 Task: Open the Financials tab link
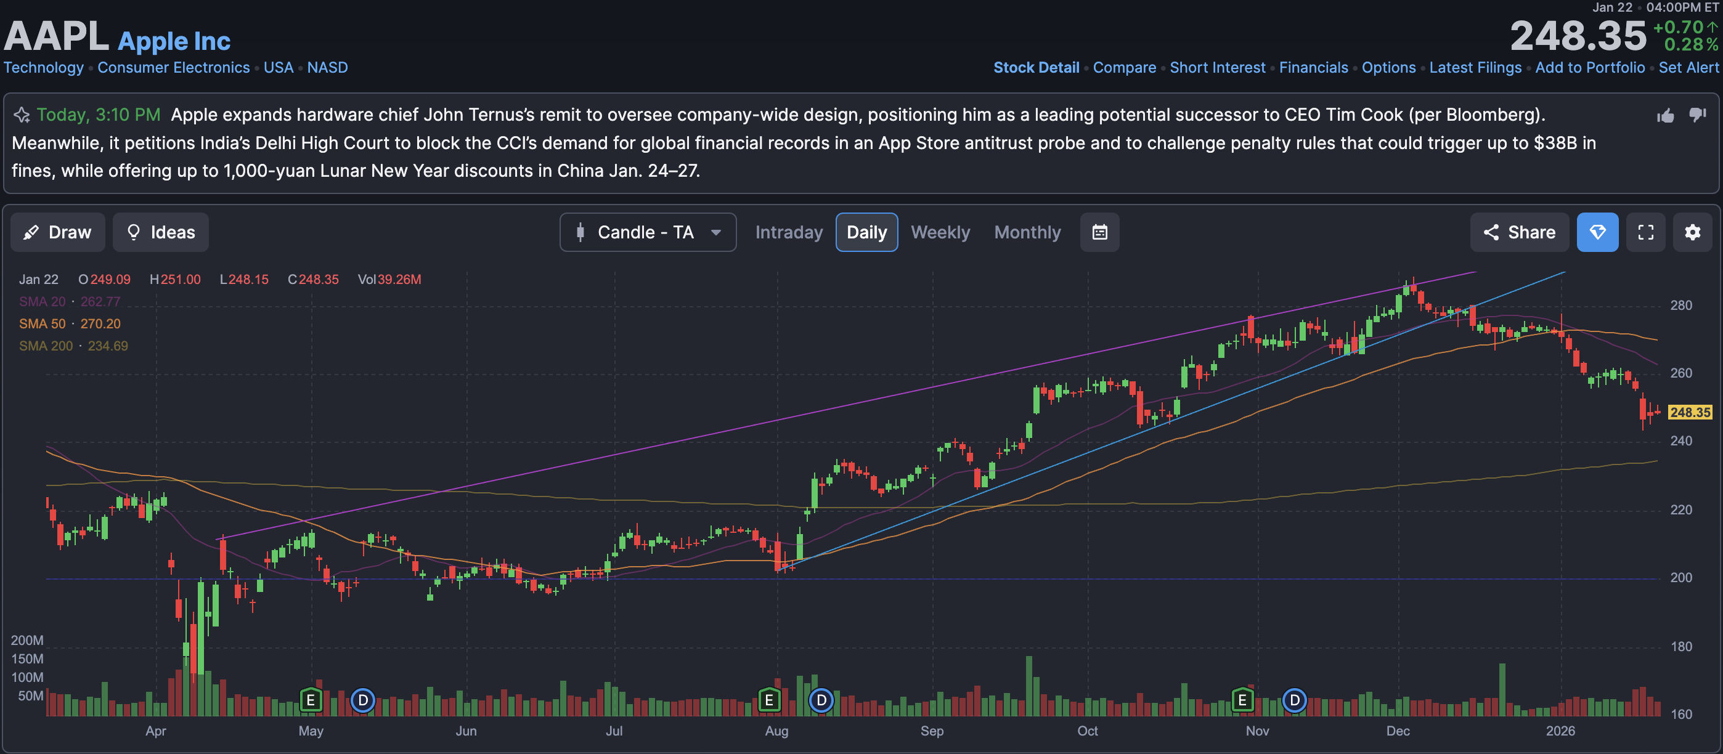tap(1313, 68)
